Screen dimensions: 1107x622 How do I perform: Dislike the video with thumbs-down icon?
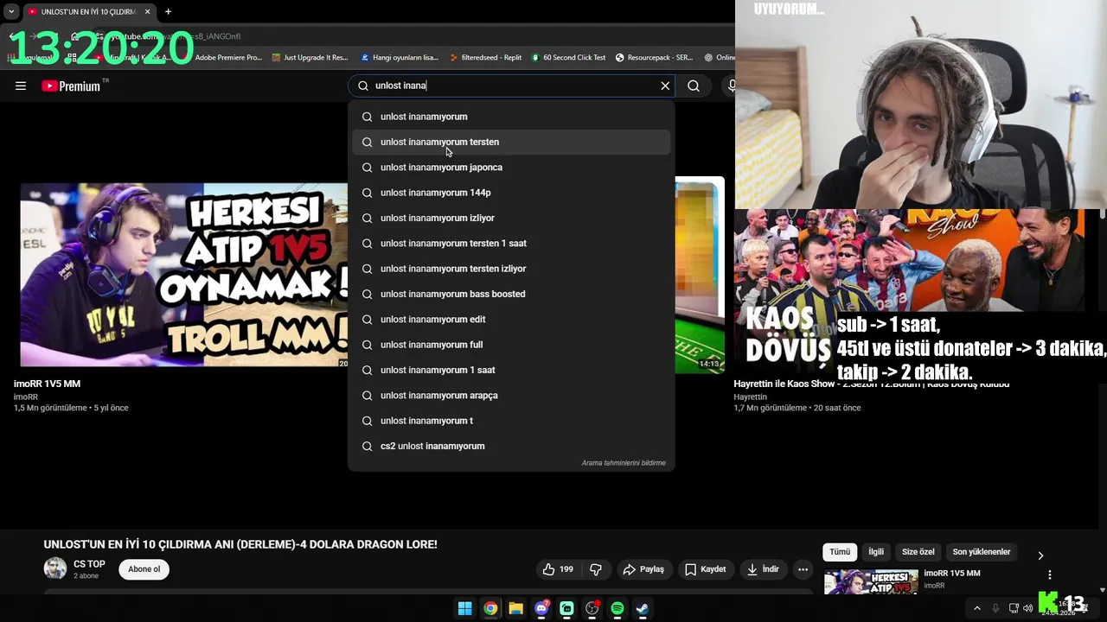pyautogui.click(x=596, y=569)
